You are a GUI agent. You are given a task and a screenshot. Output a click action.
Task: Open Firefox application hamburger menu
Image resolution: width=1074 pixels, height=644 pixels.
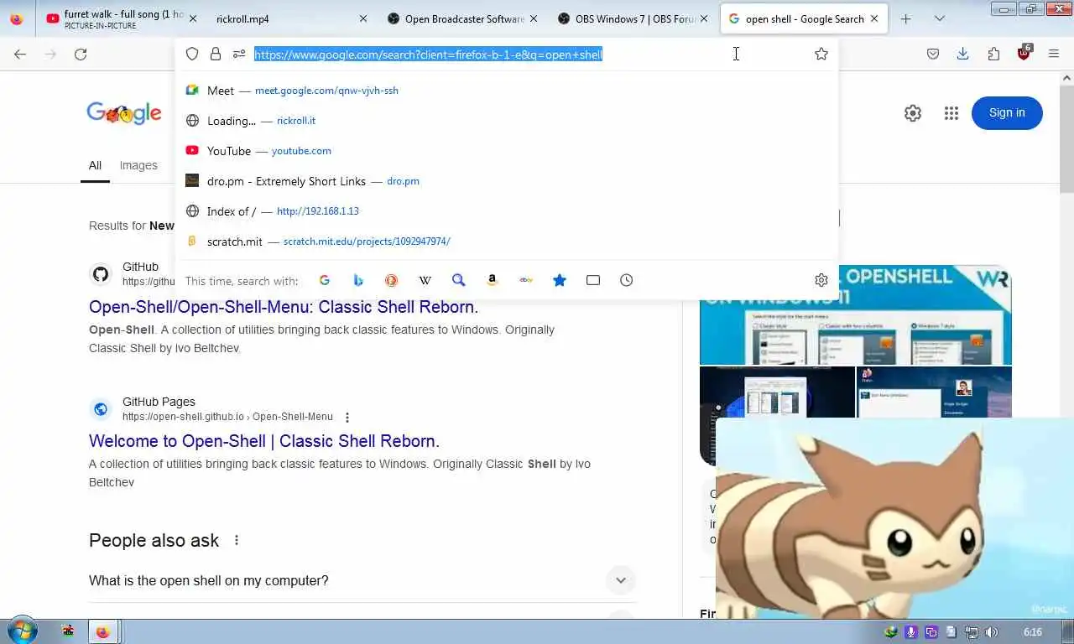tap(1054, 54)
